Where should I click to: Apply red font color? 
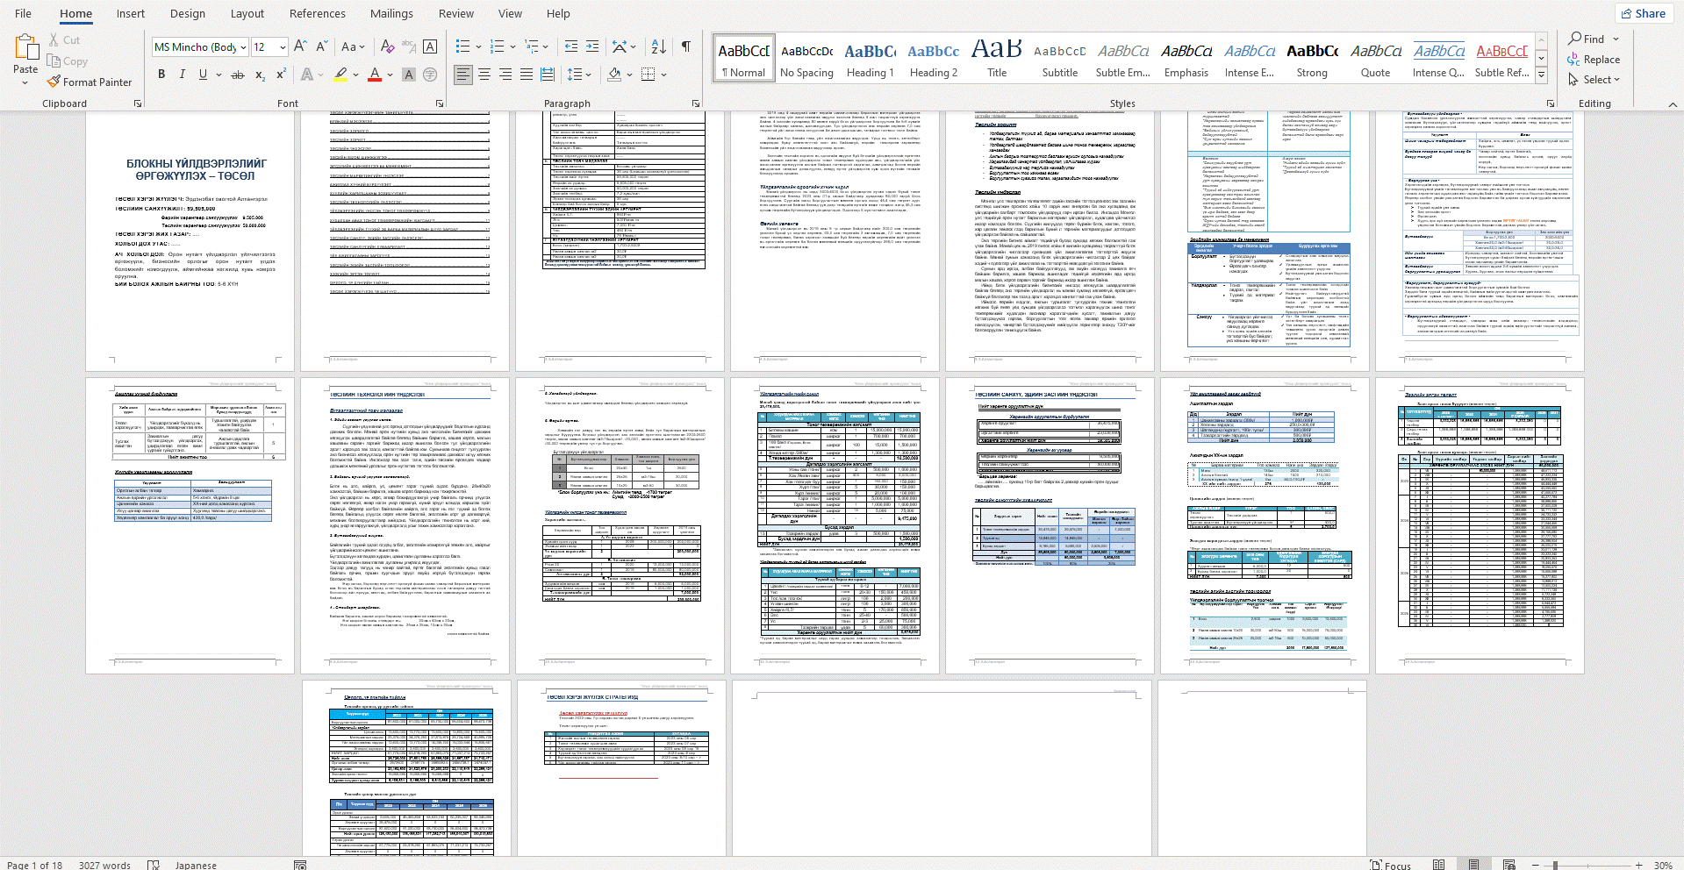coord(375,75)
